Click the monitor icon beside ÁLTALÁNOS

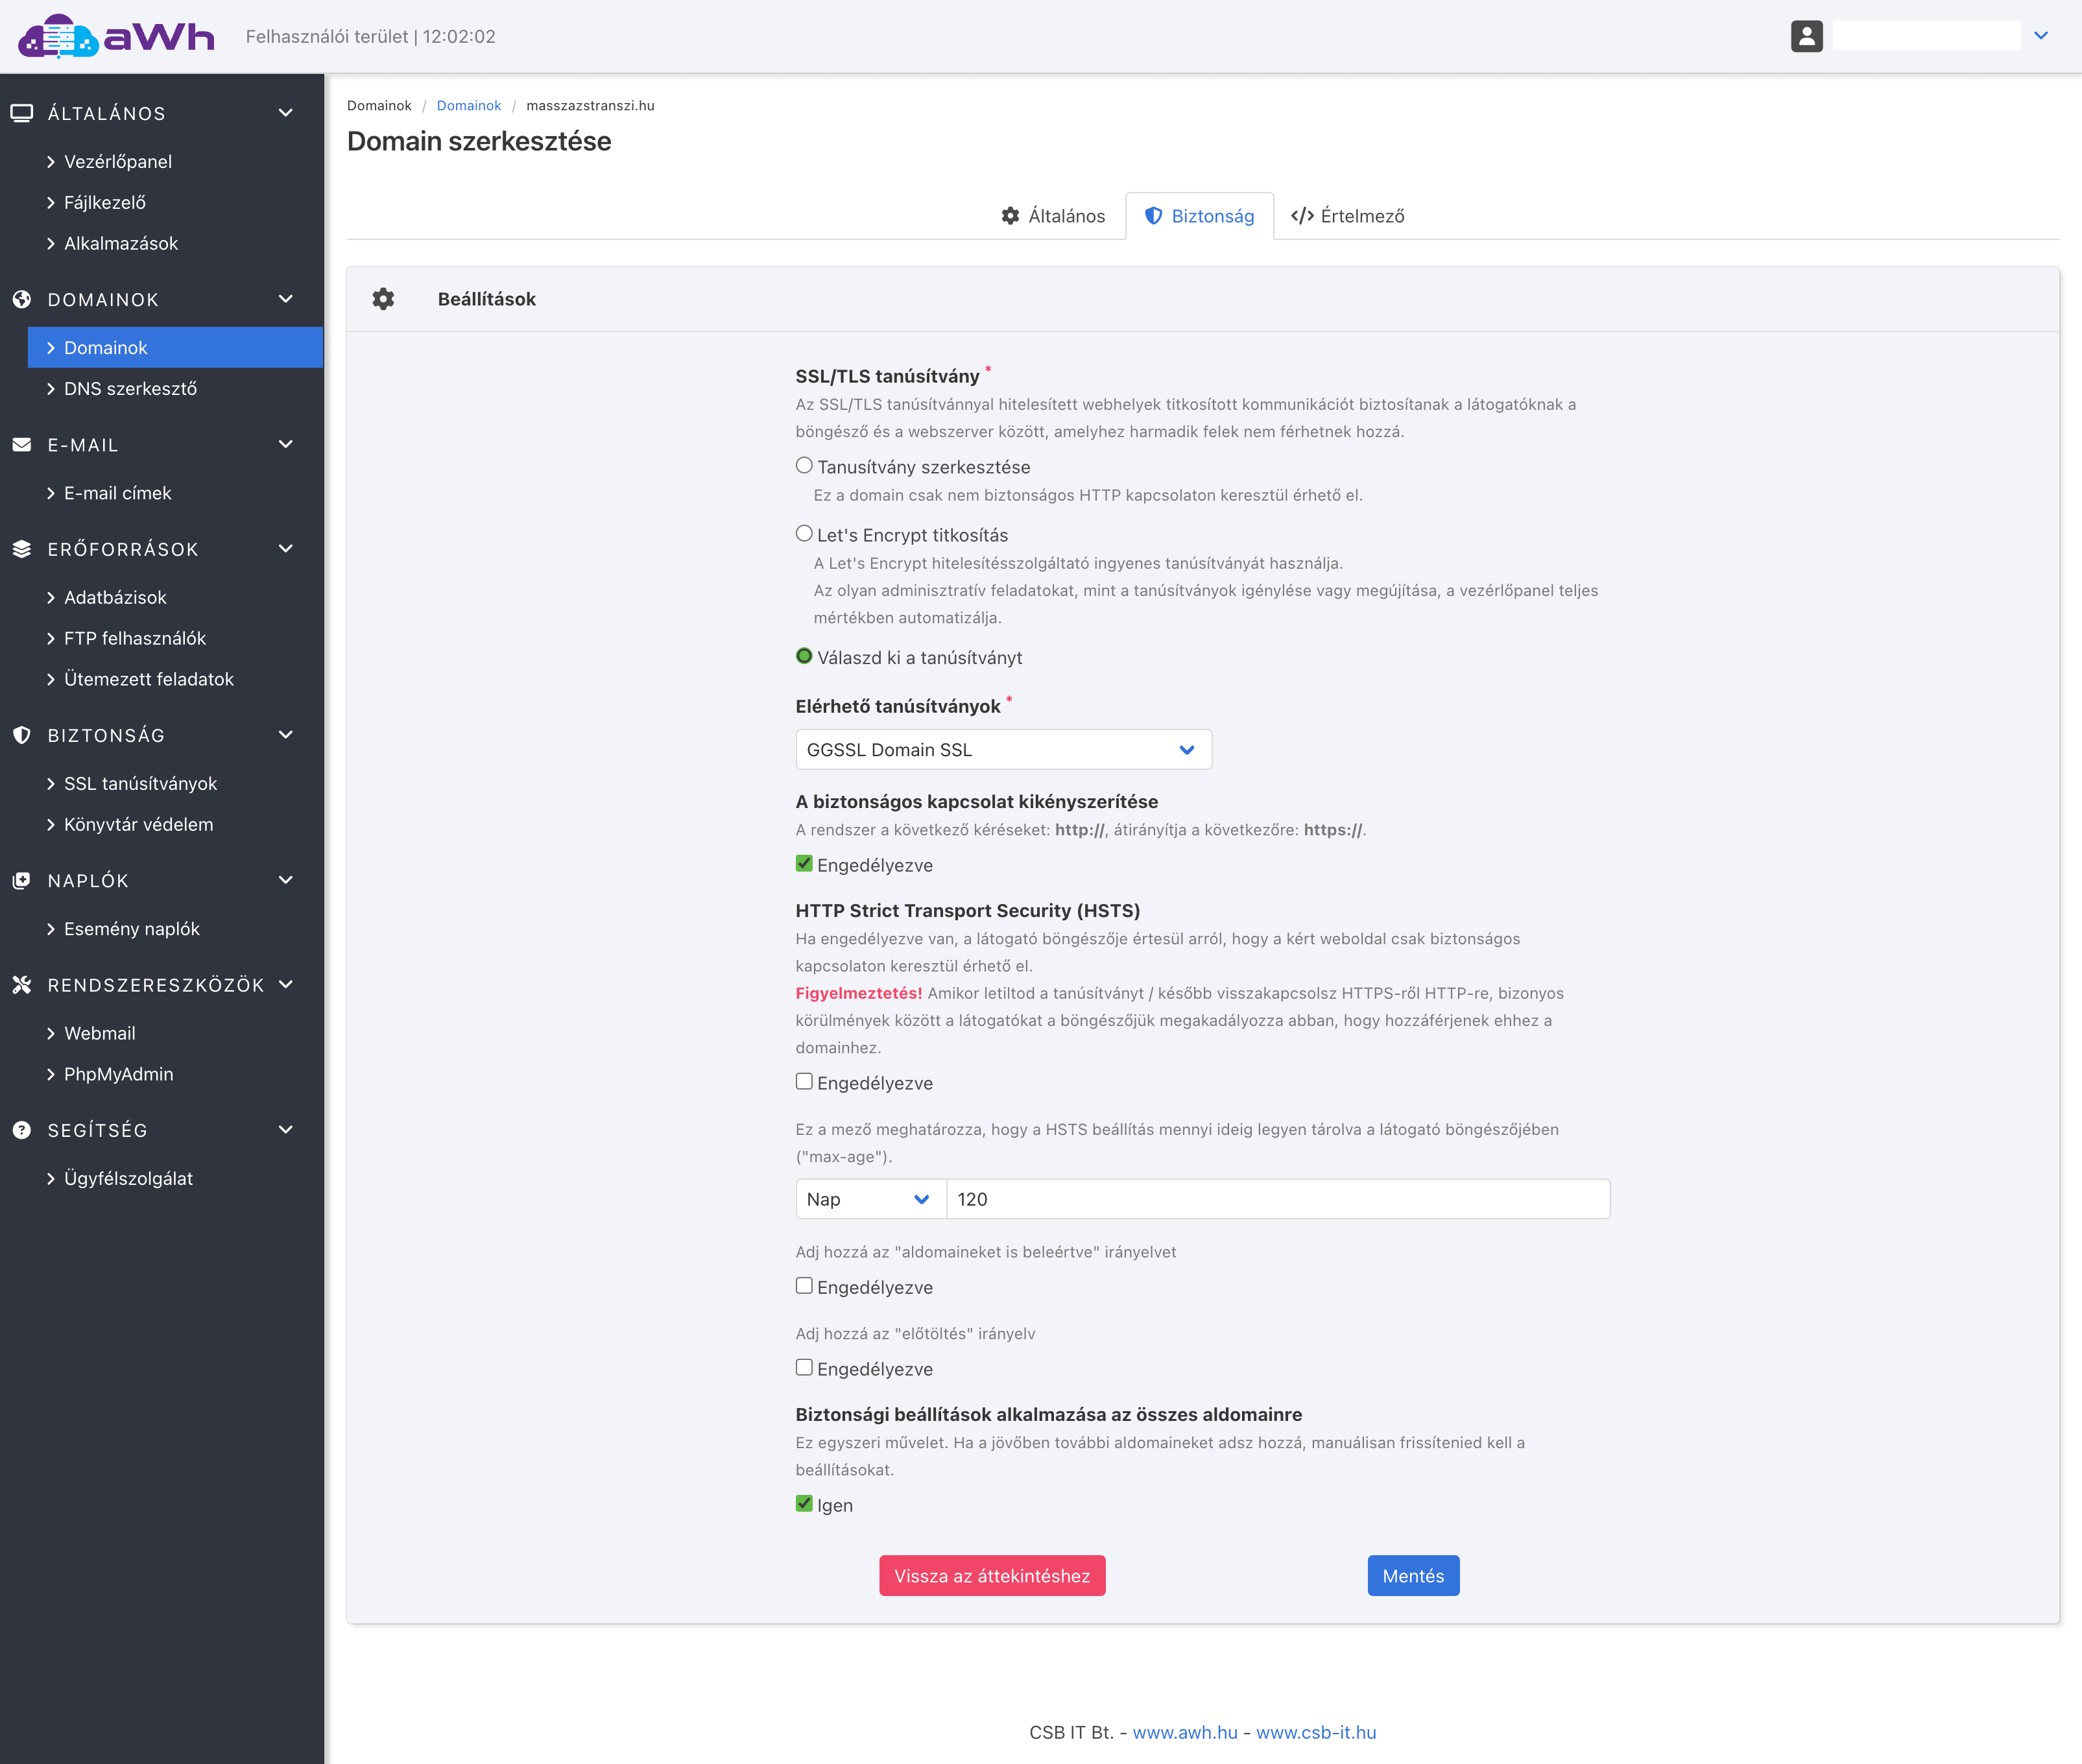[x=22, y=113]
